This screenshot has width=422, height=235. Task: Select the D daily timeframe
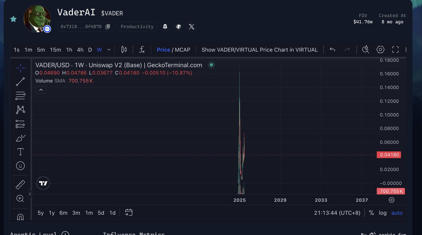(x=90, y=50)
